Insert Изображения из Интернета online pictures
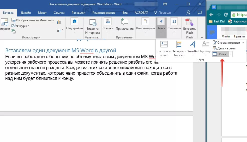Image resolution: width=247 pixels, height=142 pixels. pos(33,20)
